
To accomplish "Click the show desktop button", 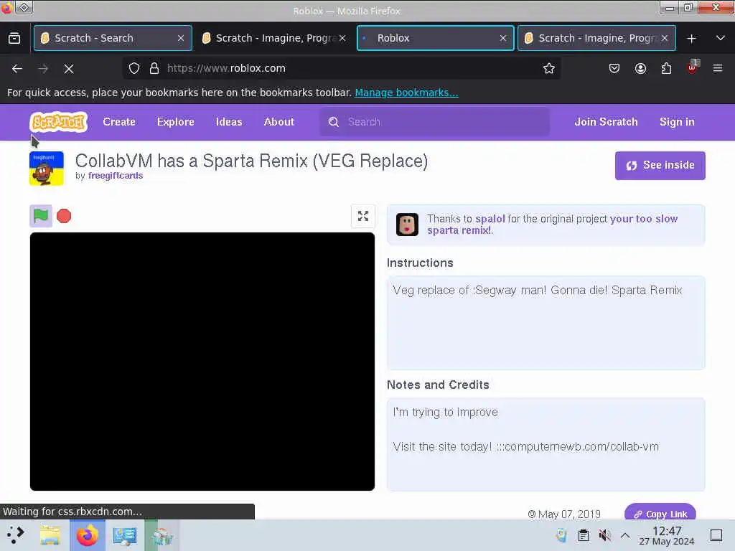I will pos(716,535).
